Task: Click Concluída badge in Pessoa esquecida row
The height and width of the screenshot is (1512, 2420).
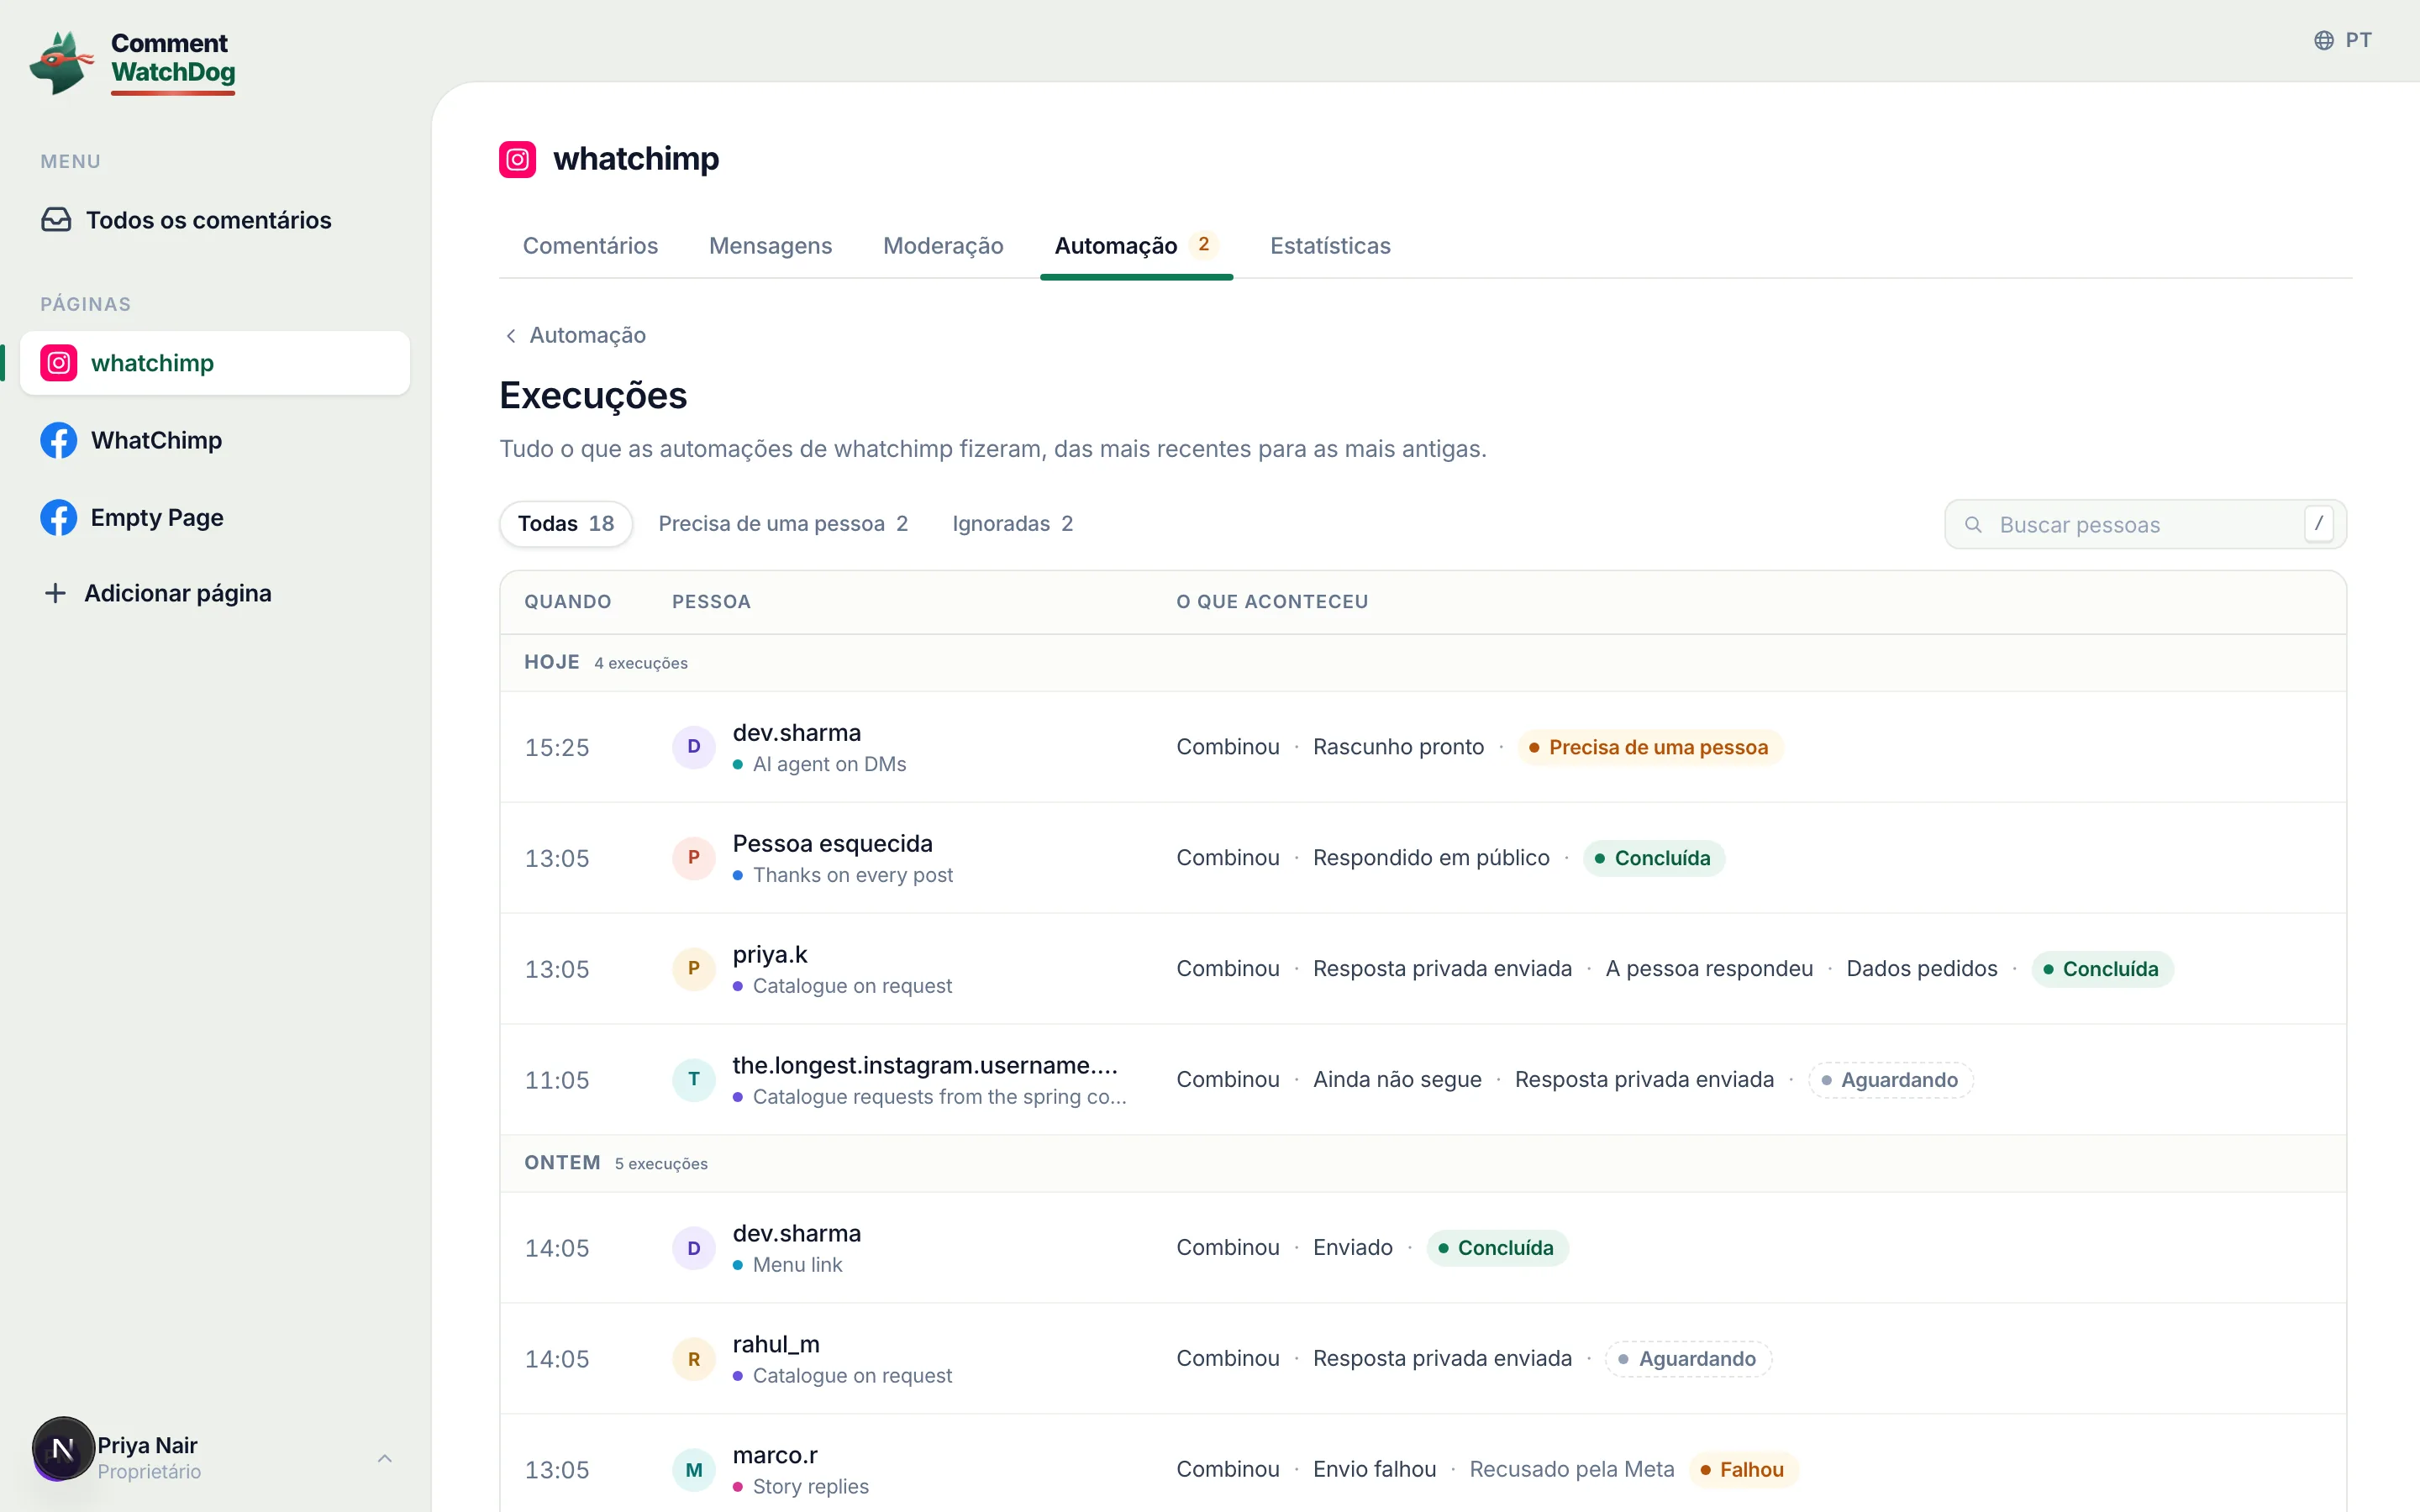Action: 1654,859
